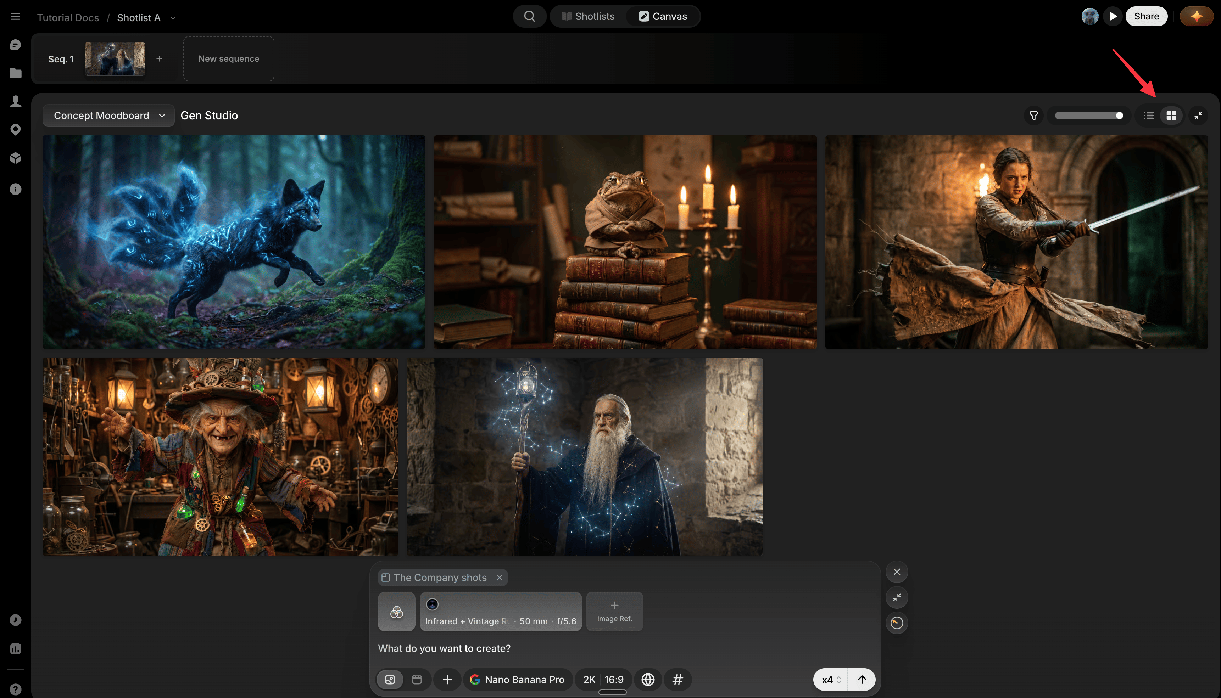Screen dimensions: 1221x698
Task: Open the hamburger menu icon
Action: pos(15,16)
